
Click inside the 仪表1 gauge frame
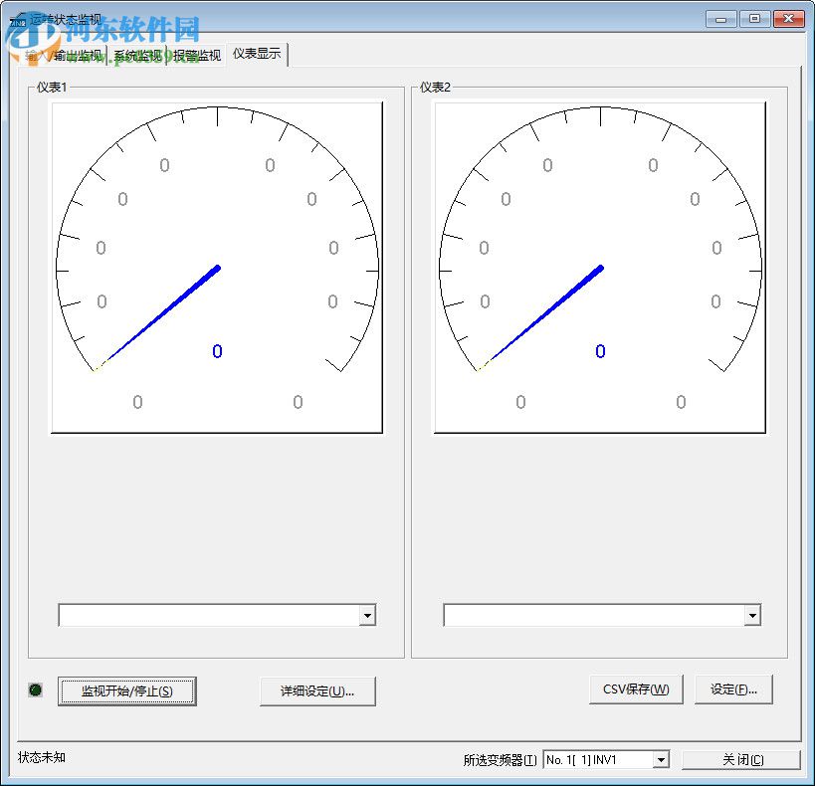[217, 266]
